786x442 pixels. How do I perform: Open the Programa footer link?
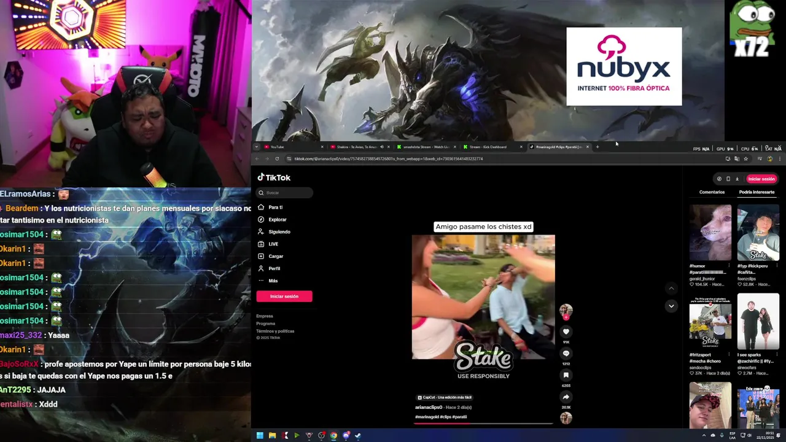(266, 324)
